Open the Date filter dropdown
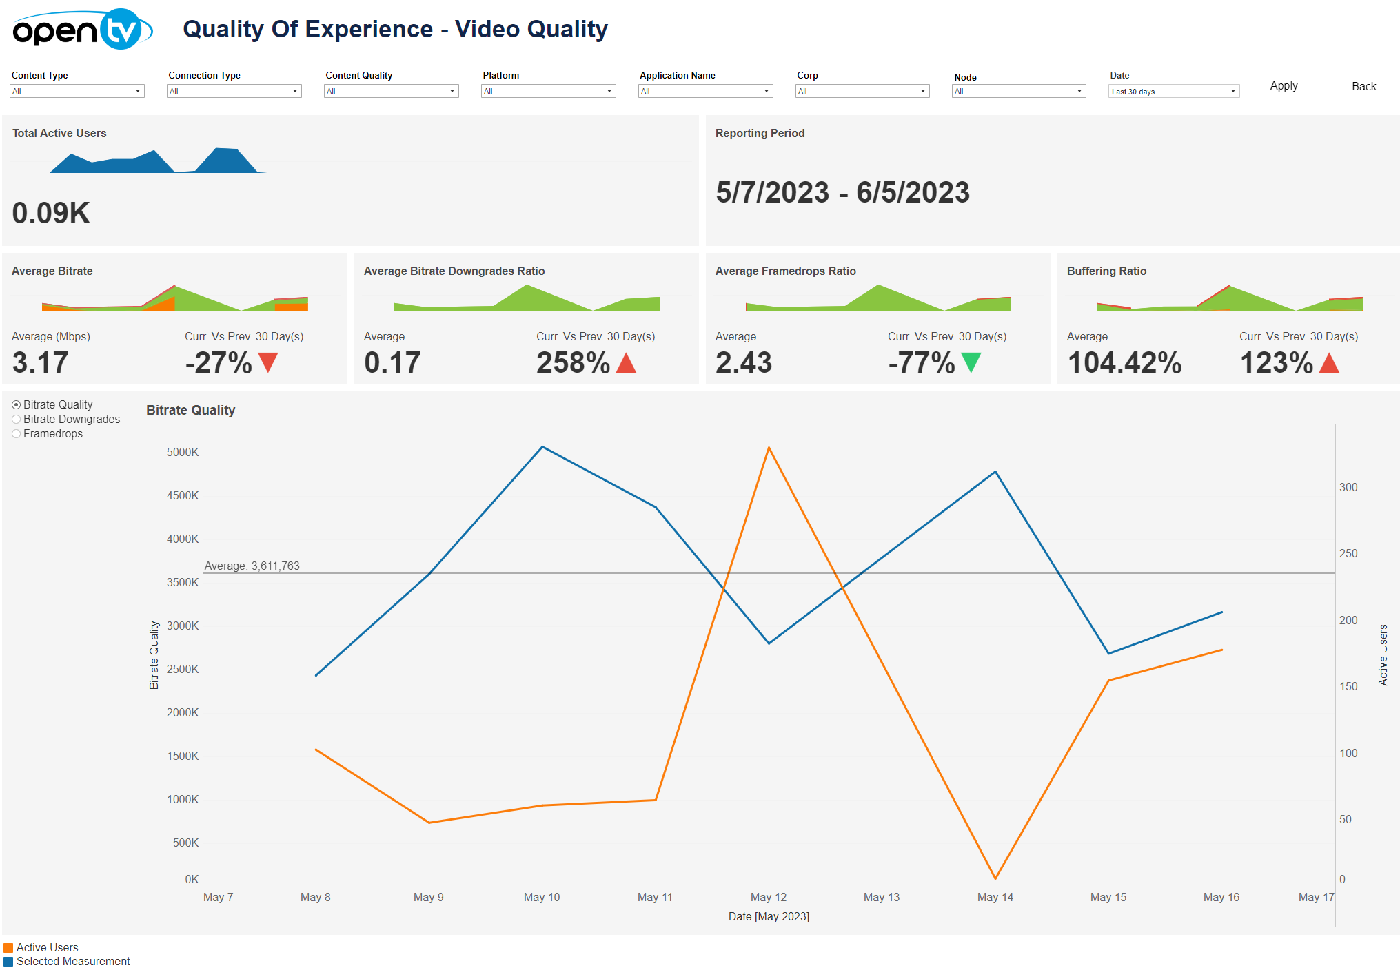The width and height of the screenshot is (1400, 970). click(x=1173, y=92)
